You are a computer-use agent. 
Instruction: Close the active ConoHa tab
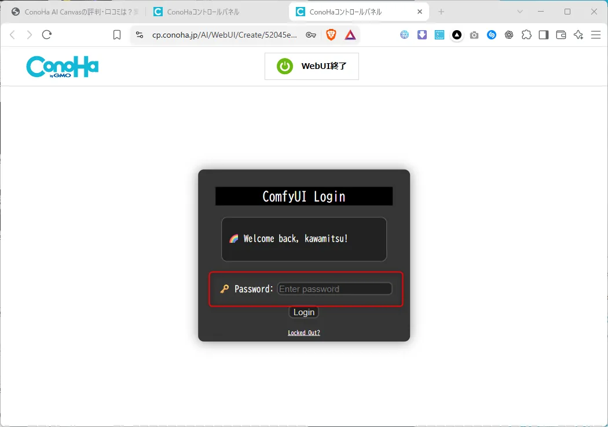[x=420, y=12]
